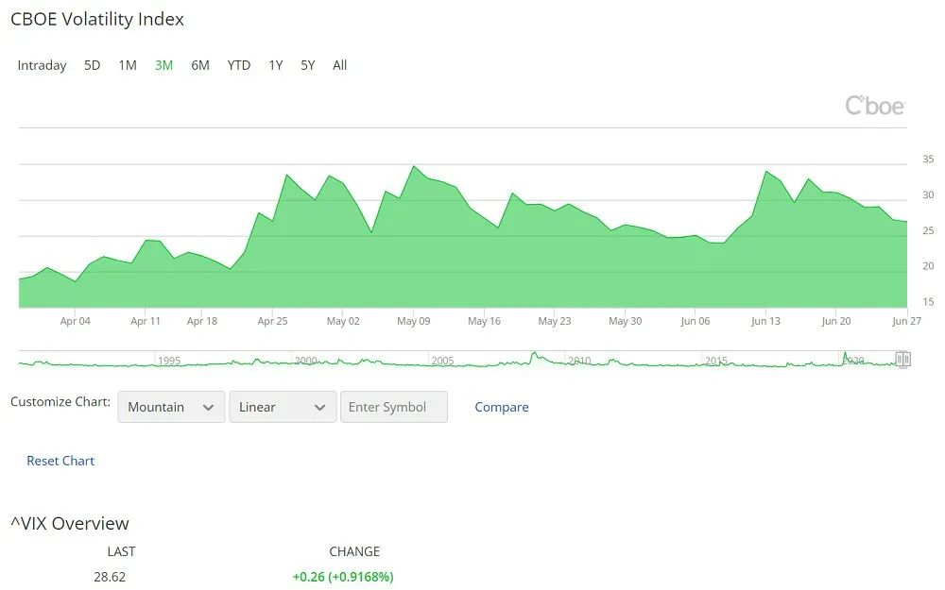Switch chart to 6M range
The height and width of the screenshot is (590, 945).
(200, 65)
